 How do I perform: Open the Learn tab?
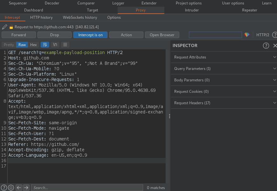click(267, 3)
